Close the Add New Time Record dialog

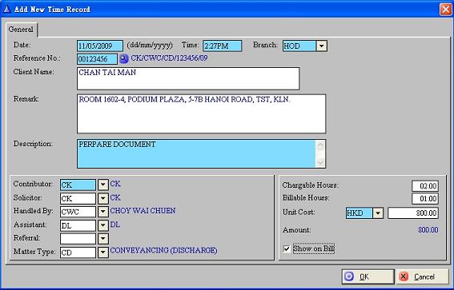pyautogui.click(x=445, y=10)
